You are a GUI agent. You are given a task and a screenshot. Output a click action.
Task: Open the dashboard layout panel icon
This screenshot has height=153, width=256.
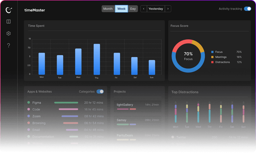tap(9, 21)
